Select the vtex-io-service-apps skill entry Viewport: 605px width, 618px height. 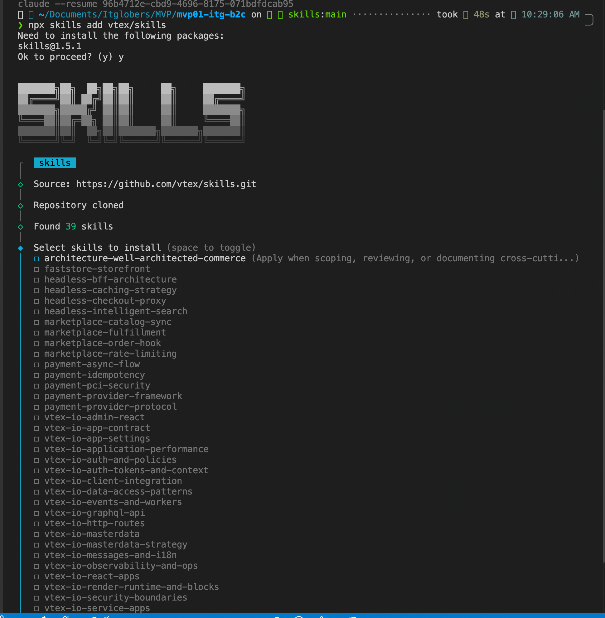[x=97, y=608]
